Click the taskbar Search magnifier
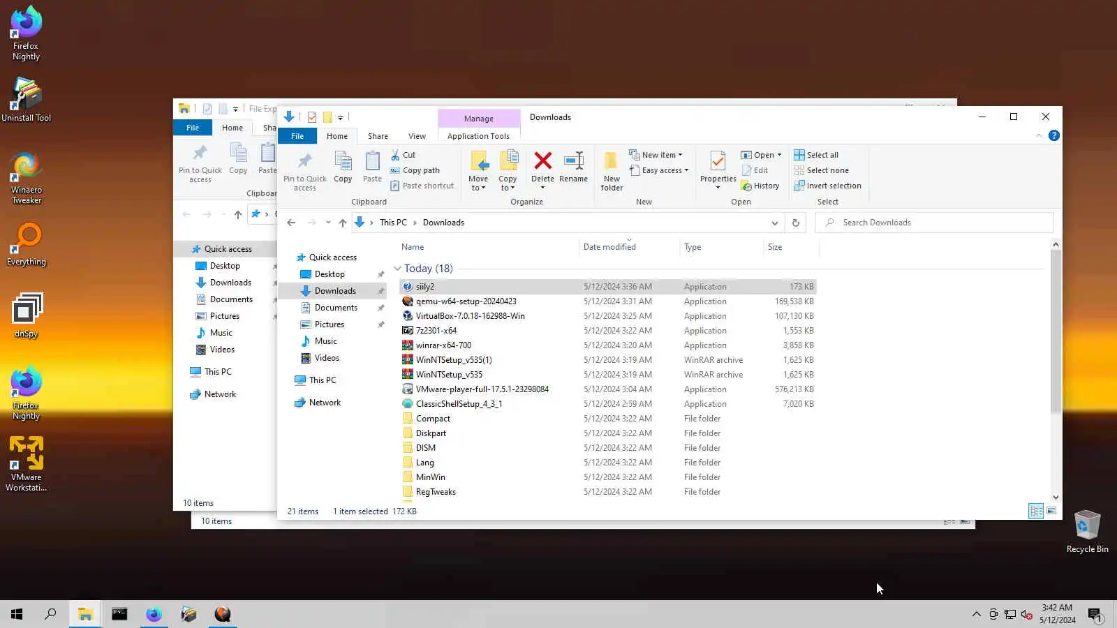 50,614
